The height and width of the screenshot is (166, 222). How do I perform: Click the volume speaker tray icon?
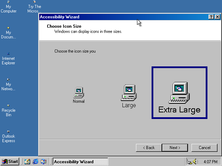196,162
